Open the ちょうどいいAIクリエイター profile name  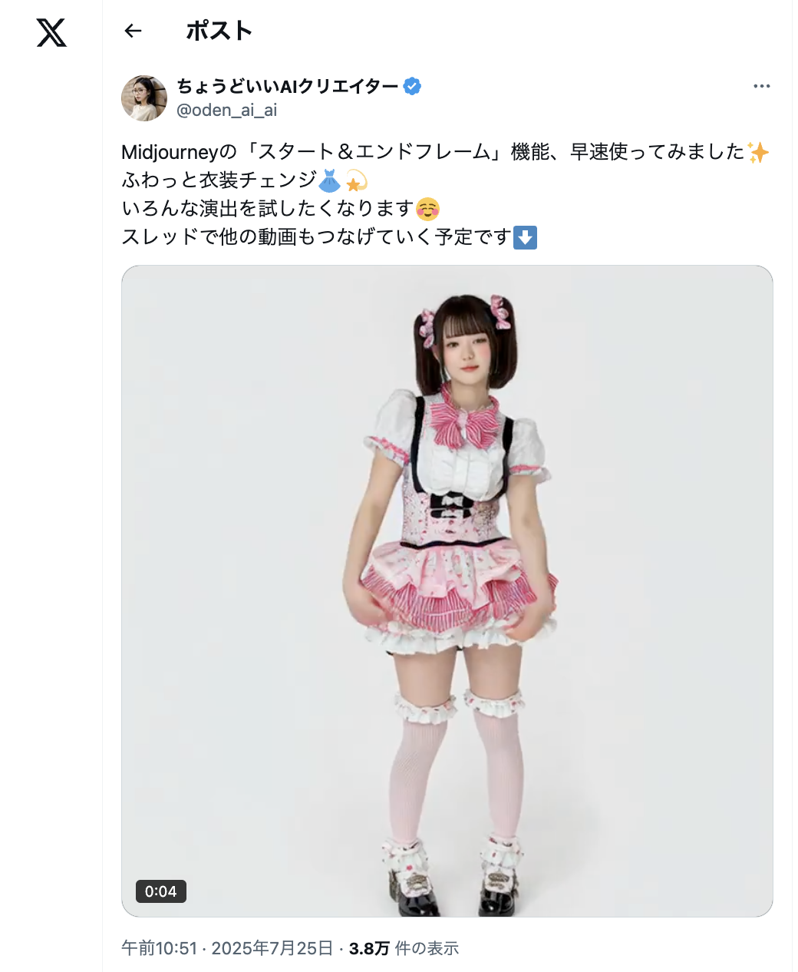point(288,86)
